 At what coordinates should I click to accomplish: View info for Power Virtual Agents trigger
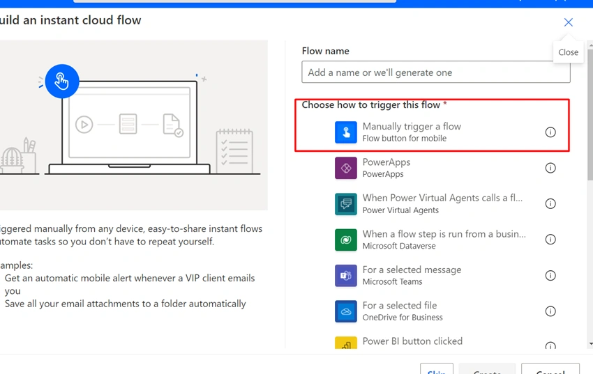tap(550, 204)
